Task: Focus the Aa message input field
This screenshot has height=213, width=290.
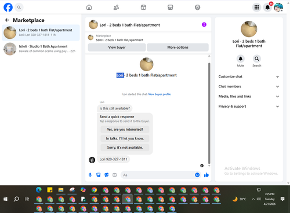Action: 158,175
